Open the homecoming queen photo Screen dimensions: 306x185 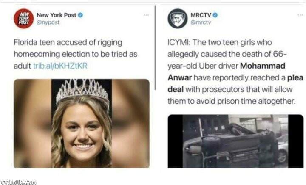[x=82, y=124]
